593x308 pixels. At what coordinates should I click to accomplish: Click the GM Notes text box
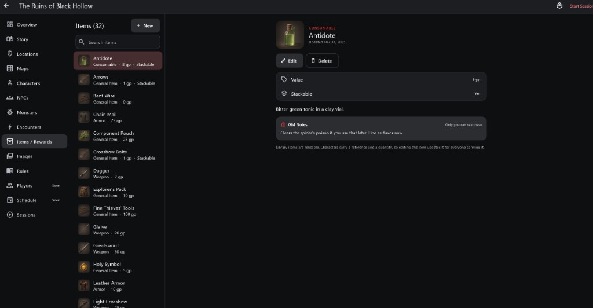[x=381, y=129]
